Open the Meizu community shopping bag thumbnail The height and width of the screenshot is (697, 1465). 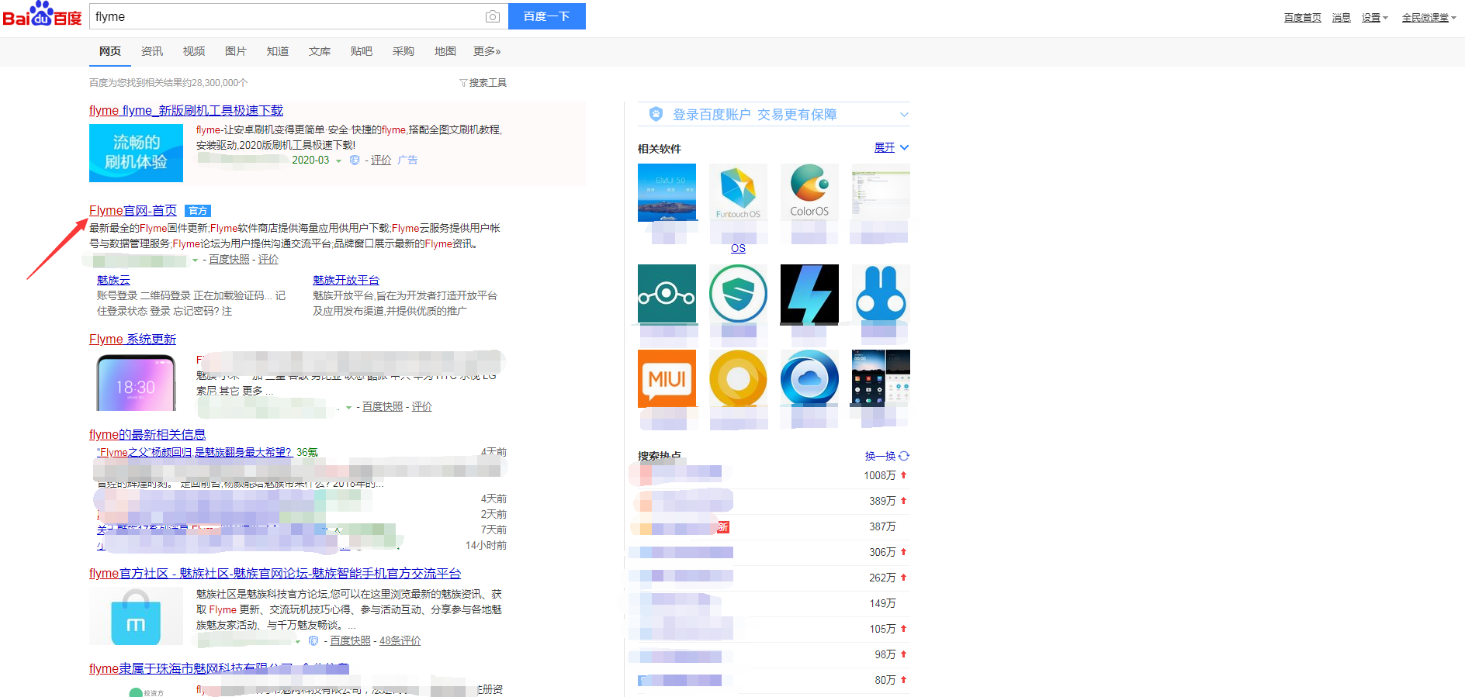(x=136, y=616)
